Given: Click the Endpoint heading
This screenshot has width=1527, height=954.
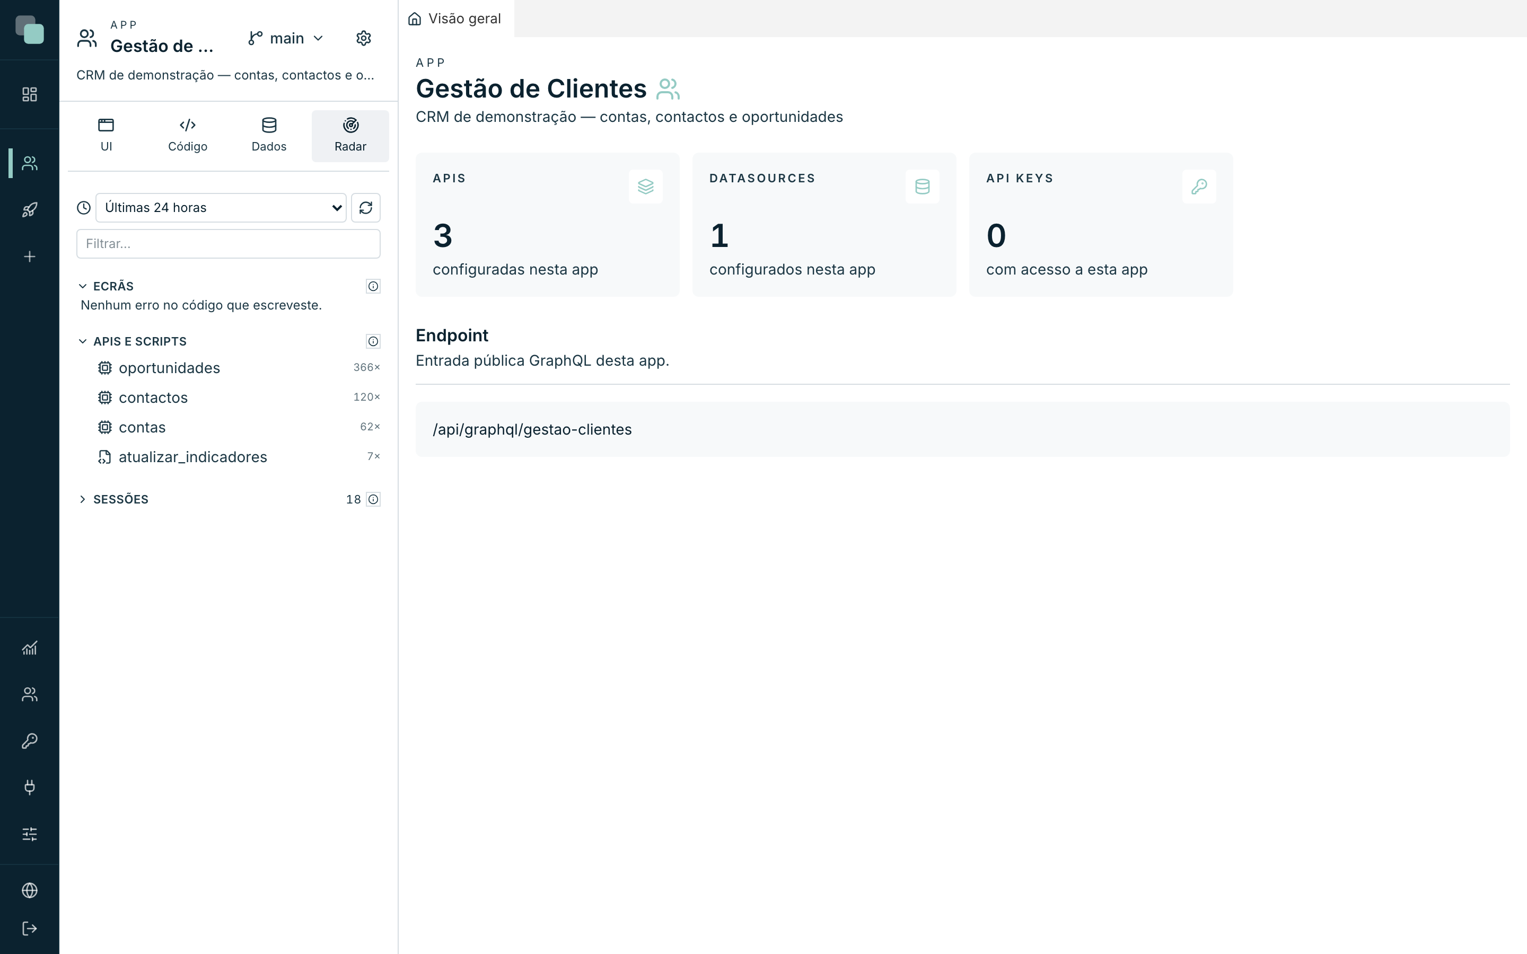Looking at the screenshot, I should coord(452,335).
